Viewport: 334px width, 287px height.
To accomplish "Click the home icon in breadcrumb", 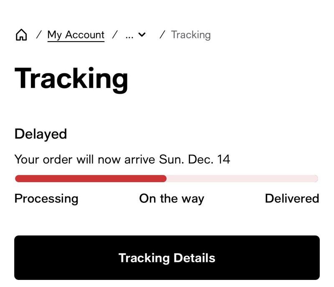I will click(21, 35).
